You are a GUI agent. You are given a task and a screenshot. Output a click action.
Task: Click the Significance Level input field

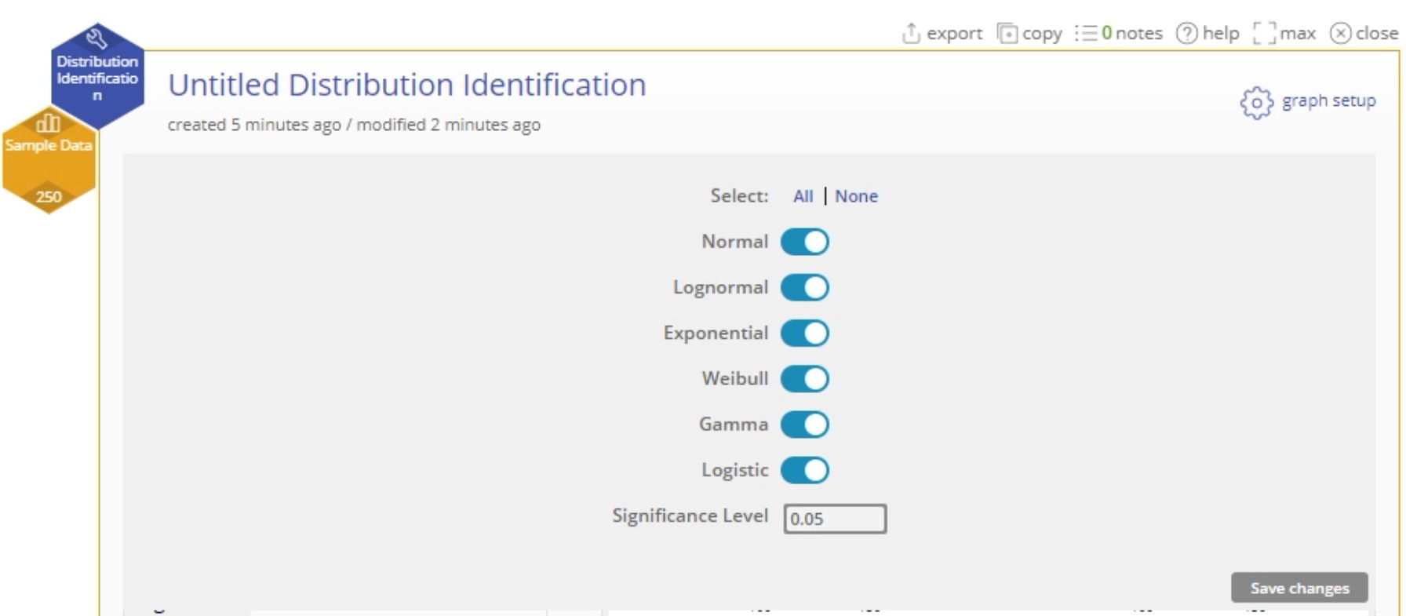coord(835,519)
